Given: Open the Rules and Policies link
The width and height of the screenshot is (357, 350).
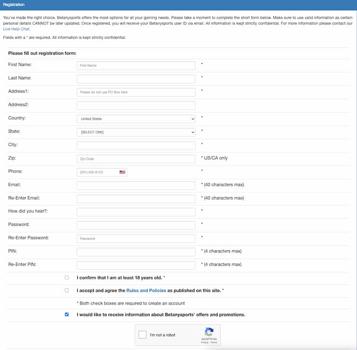Looking at the screenshot, I should click(146, 291).
